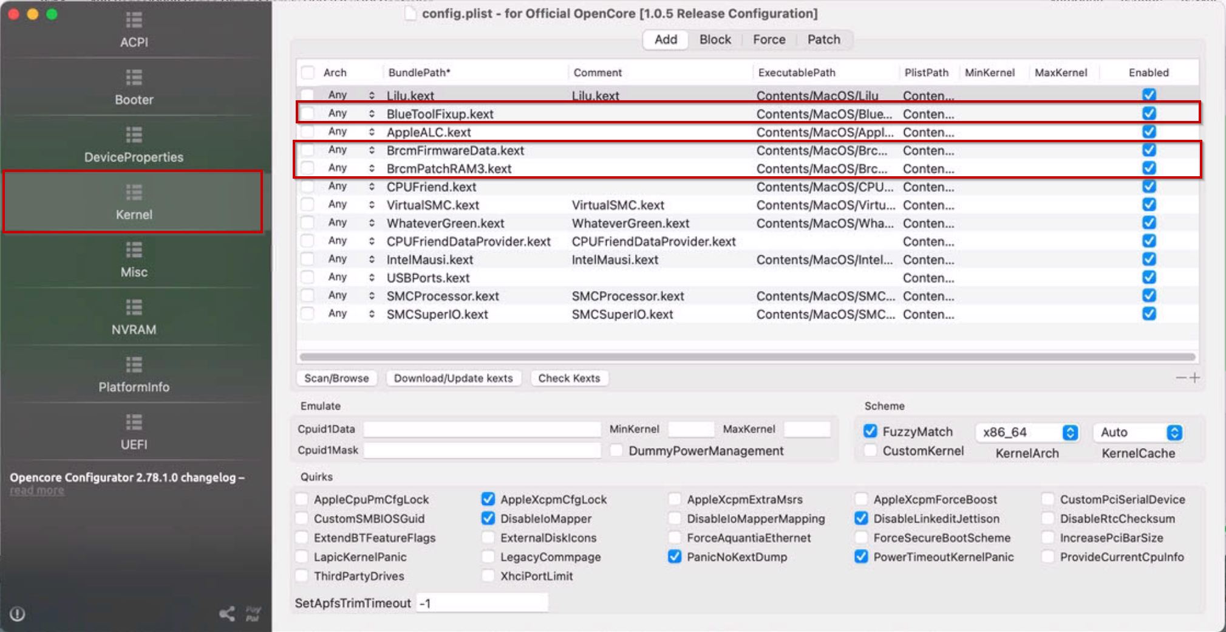
Task: Select the DeviceProperties sidebar icon
Action: coord(134,136)
